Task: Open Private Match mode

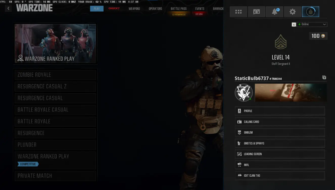Action: click(x=55, y=176)
